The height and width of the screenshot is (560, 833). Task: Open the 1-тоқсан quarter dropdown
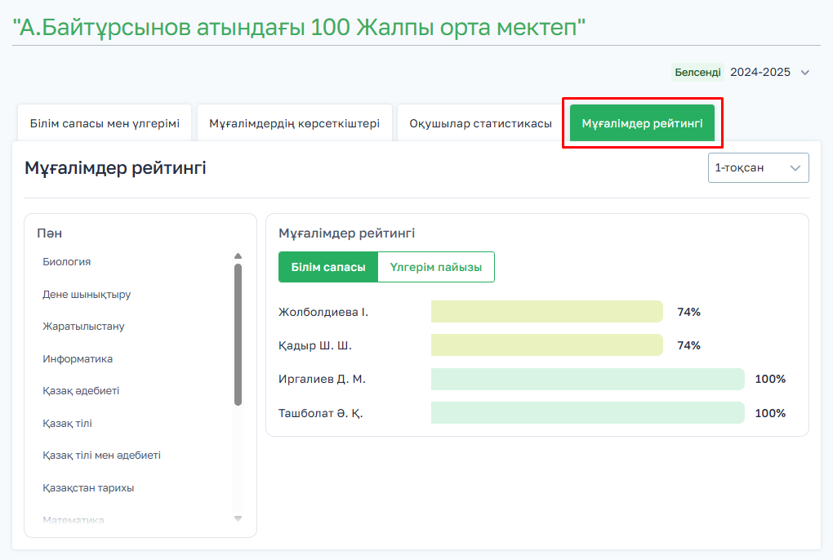(x=758, y=168)
